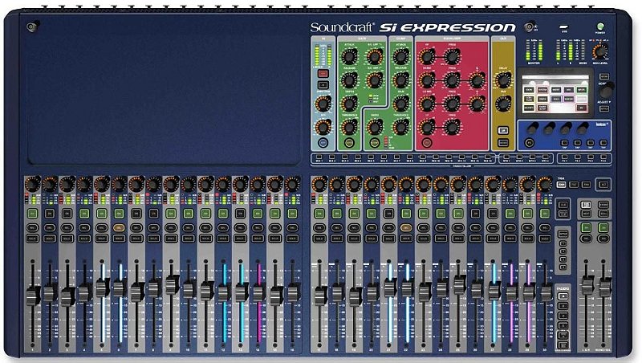Select fader layer D
The width and height of the screenshot is (642, 363).
pos(563,326)
